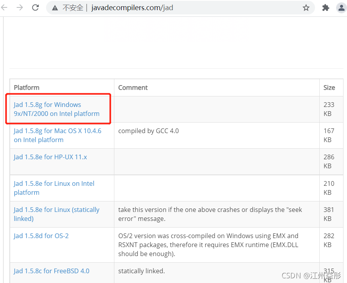Bookmark this page with the star icon

click(x=306, y=8)
